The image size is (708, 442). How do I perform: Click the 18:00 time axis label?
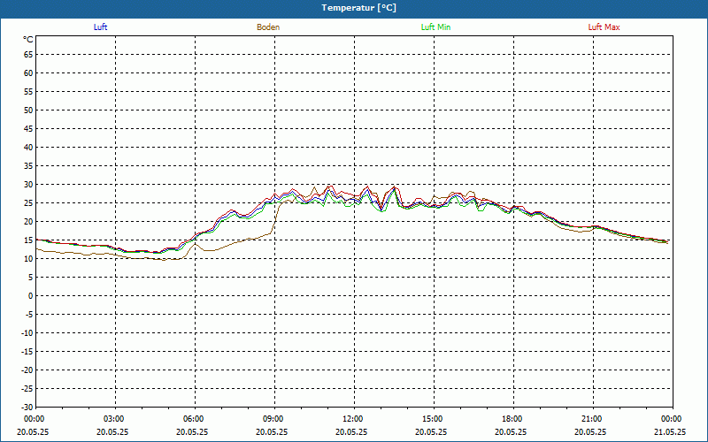pyautogui.click(x=513, y=419)
